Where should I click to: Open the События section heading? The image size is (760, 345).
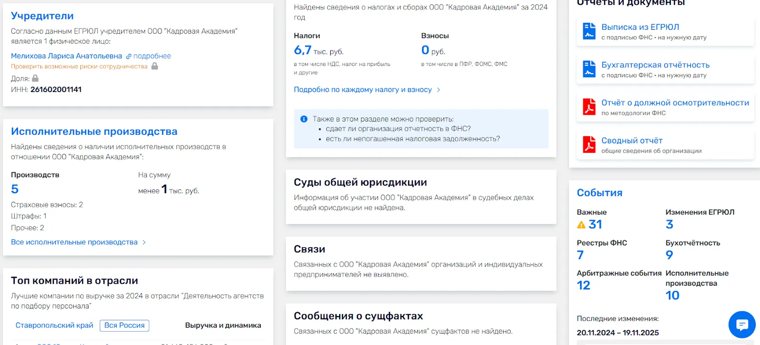599,193
